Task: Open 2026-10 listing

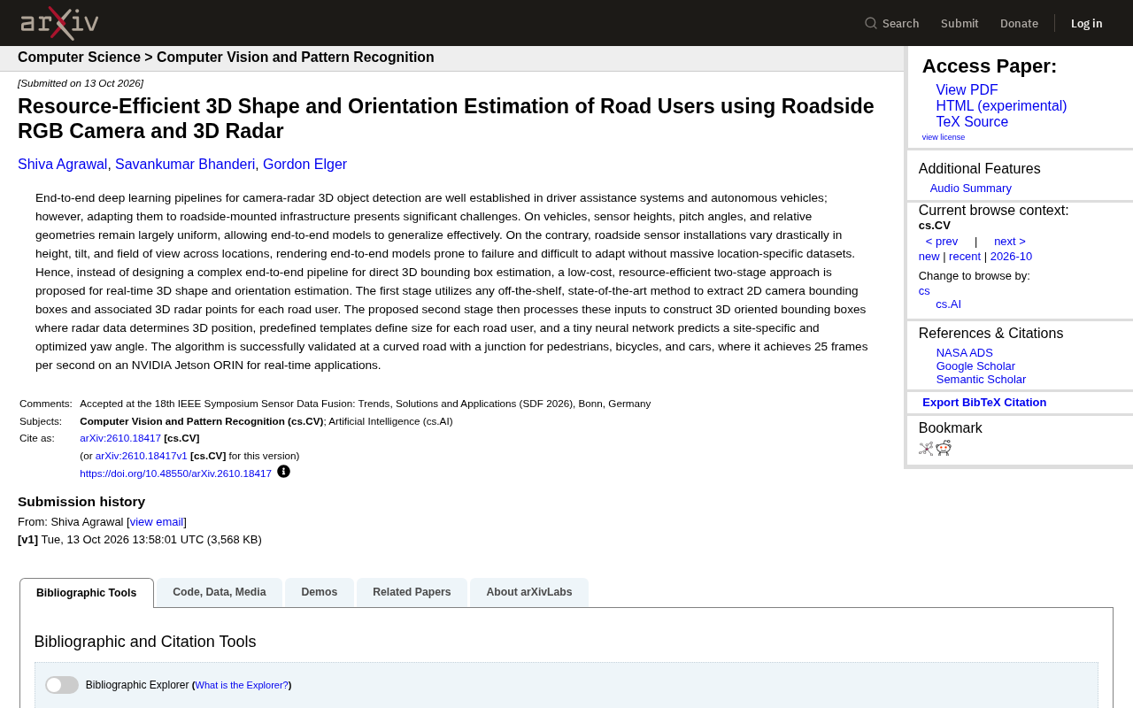Action: click(x=1011, y=257)
